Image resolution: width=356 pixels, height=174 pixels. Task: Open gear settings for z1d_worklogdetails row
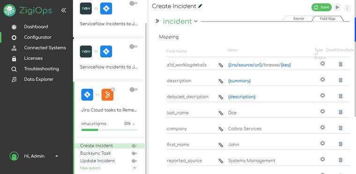point(322,64)
